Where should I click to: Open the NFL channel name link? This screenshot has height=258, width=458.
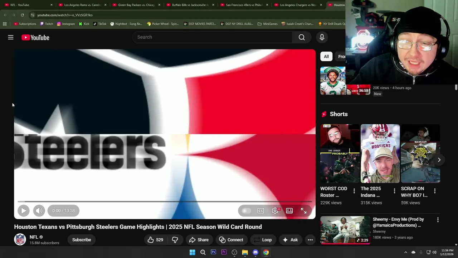pos(34,237)
